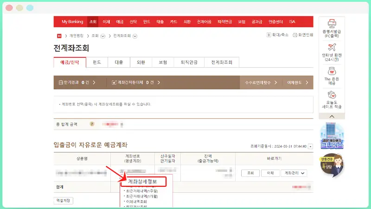Click the question mark help icon beside 총 합계 금액

(x=92, y=124)
